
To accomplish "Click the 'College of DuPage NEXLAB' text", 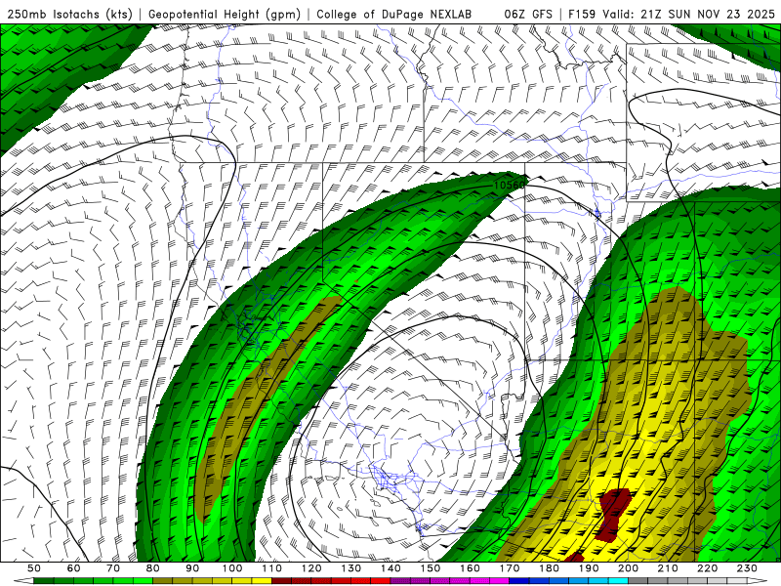I will pyautogui.click(x=394, y=14).
